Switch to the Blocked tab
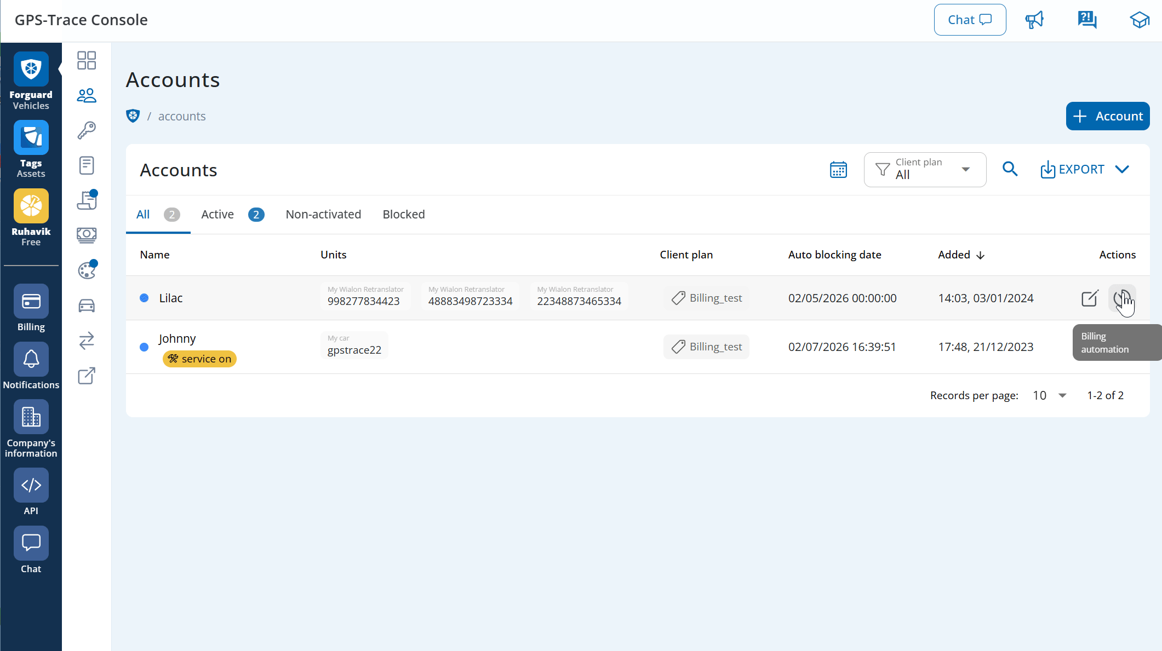This screenshot has width=1162, height=651. tap(403, 215)
